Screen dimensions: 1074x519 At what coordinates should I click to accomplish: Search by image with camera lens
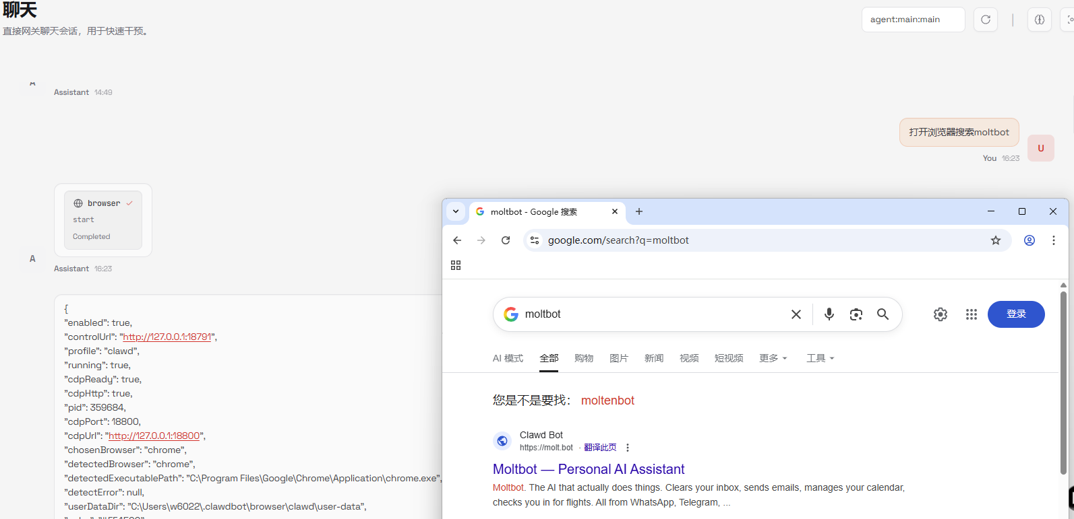pos(856,314)
